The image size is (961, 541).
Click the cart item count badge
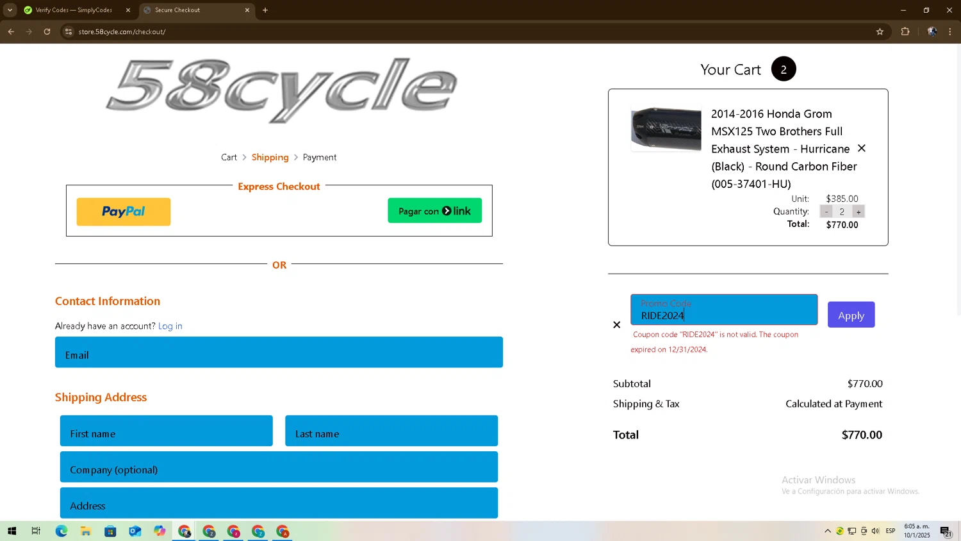[x=784, y=69]
